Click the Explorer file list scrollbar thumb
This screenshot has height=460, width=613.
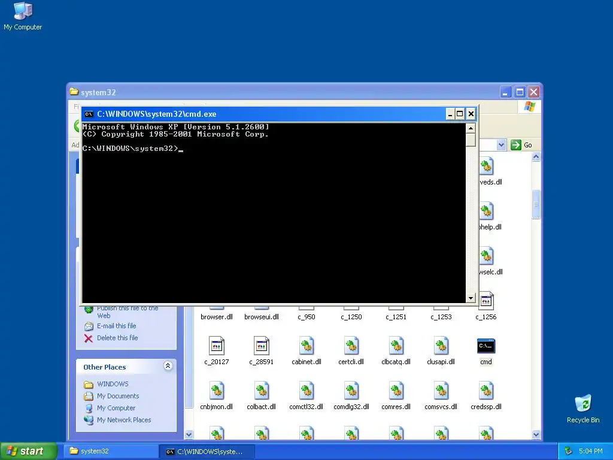tap(536, 205)
